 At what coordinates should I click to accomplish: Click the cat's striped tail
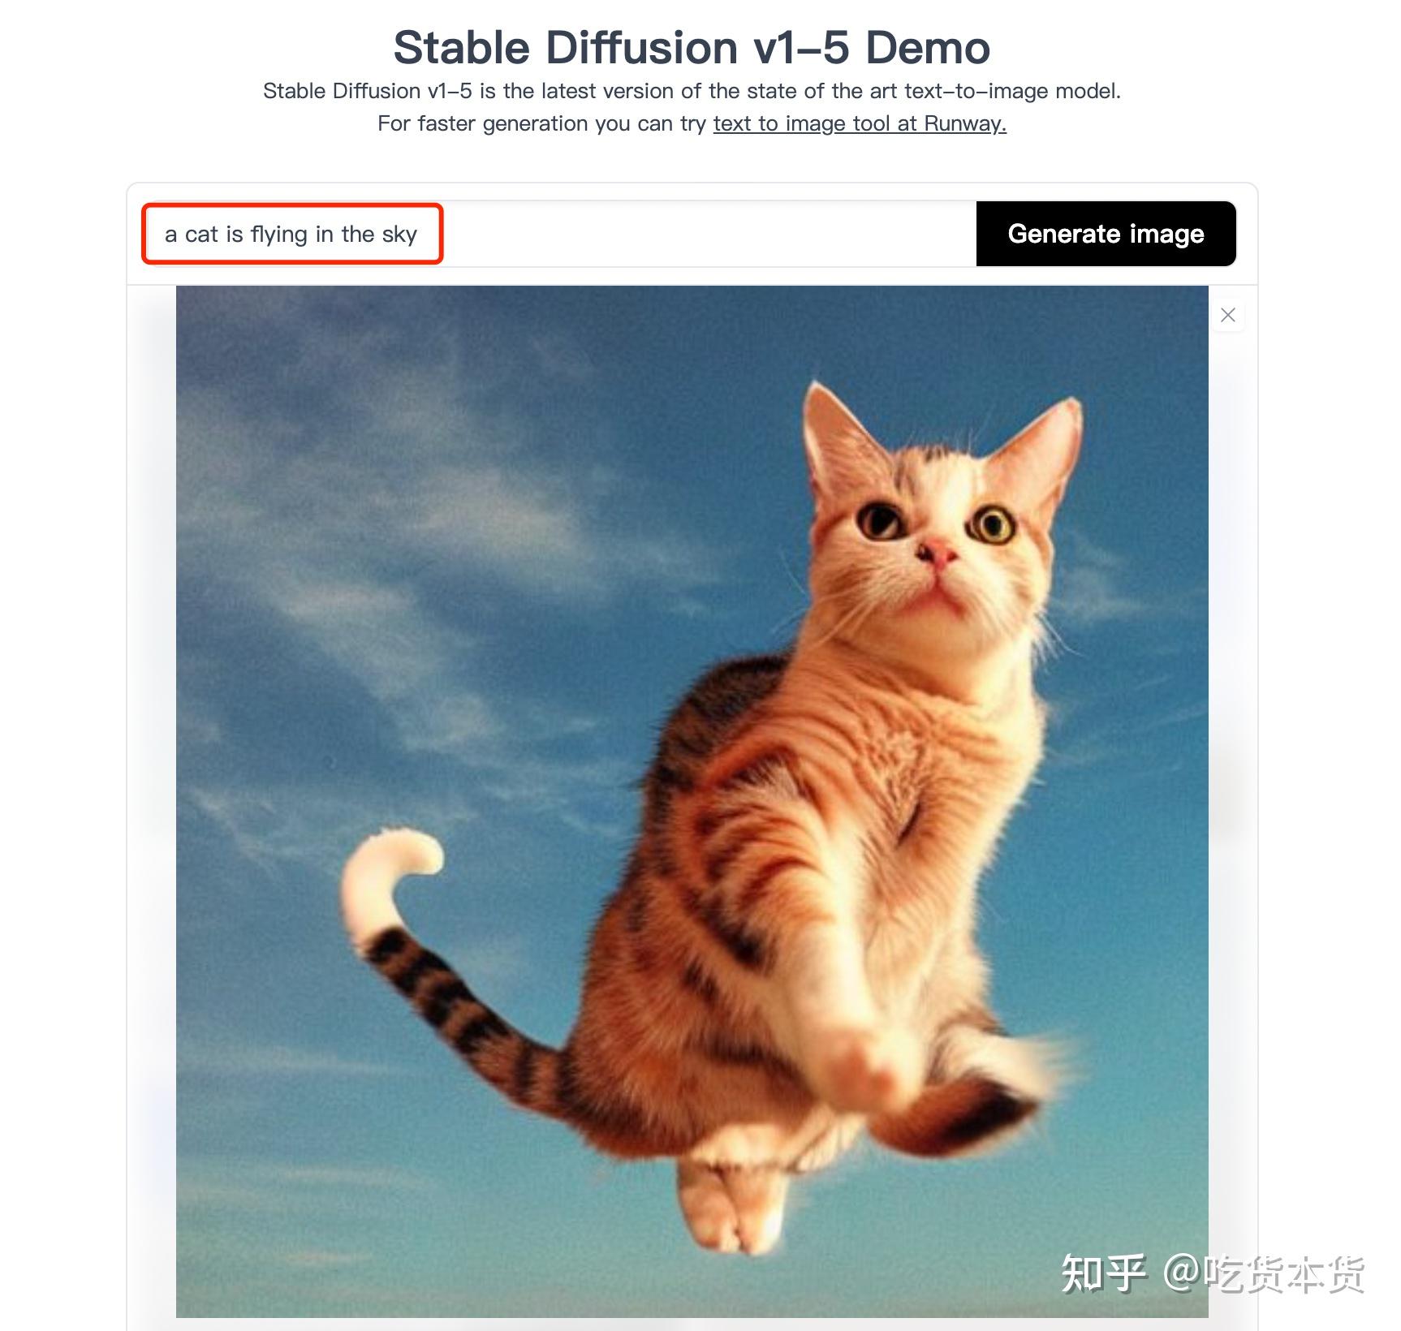[463, 1006]
